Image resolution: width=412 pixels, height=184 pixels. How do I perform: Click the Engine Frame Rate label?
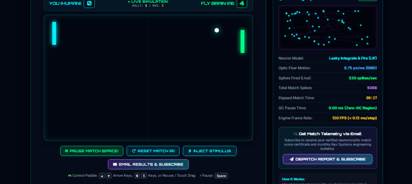tap(295, 118)
